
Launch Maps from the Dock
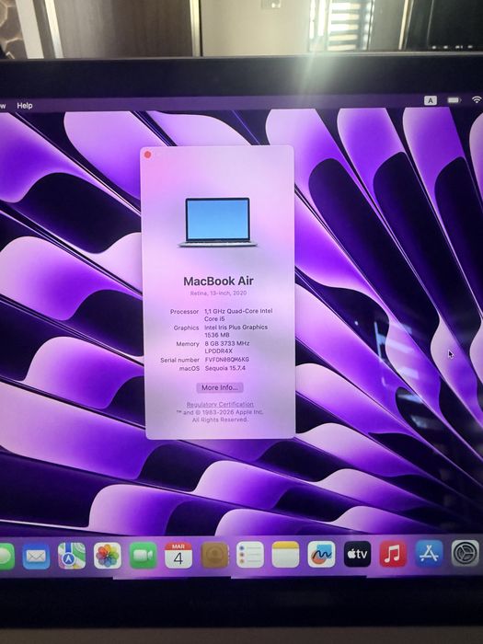point(72,556)
